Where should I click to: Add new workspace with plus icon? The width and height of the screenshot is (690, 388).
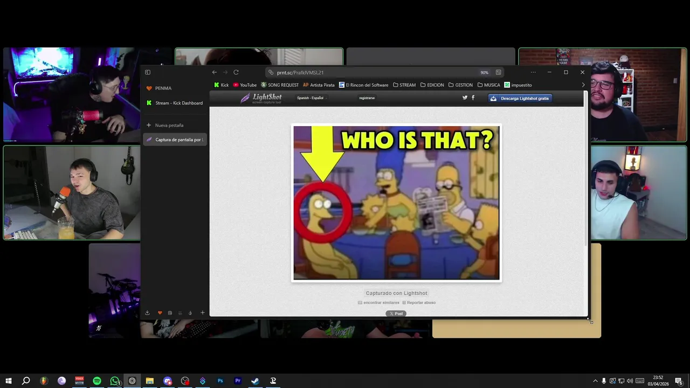click(203, 313)
